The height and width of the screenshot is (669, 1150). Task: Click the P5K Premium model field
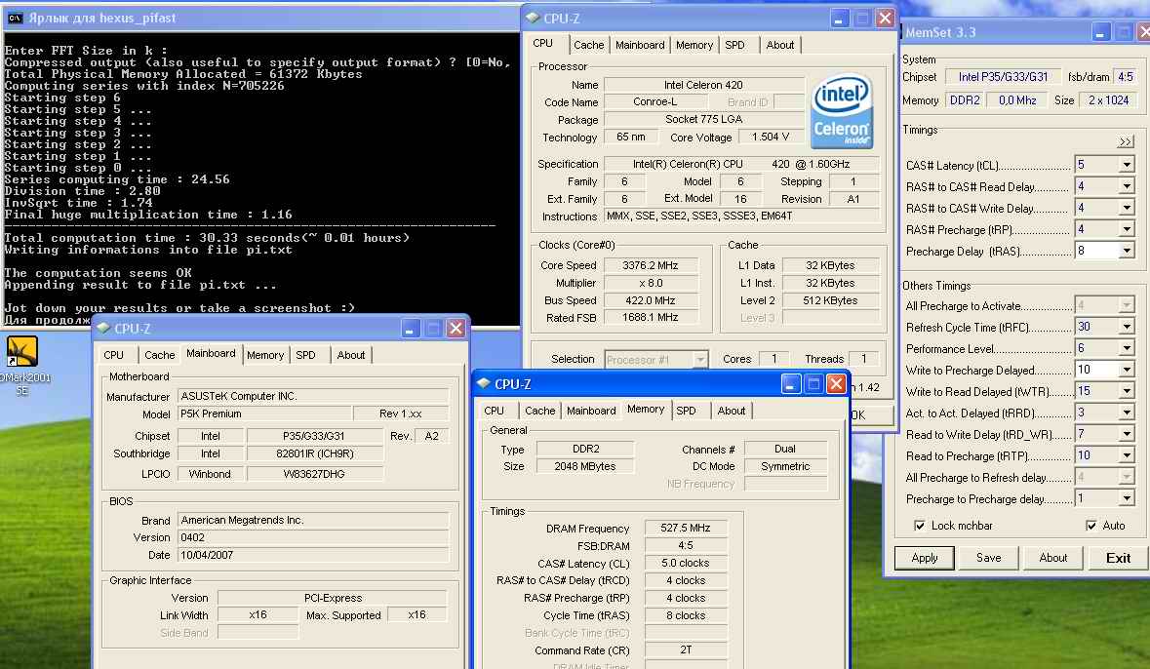(264, 413)
